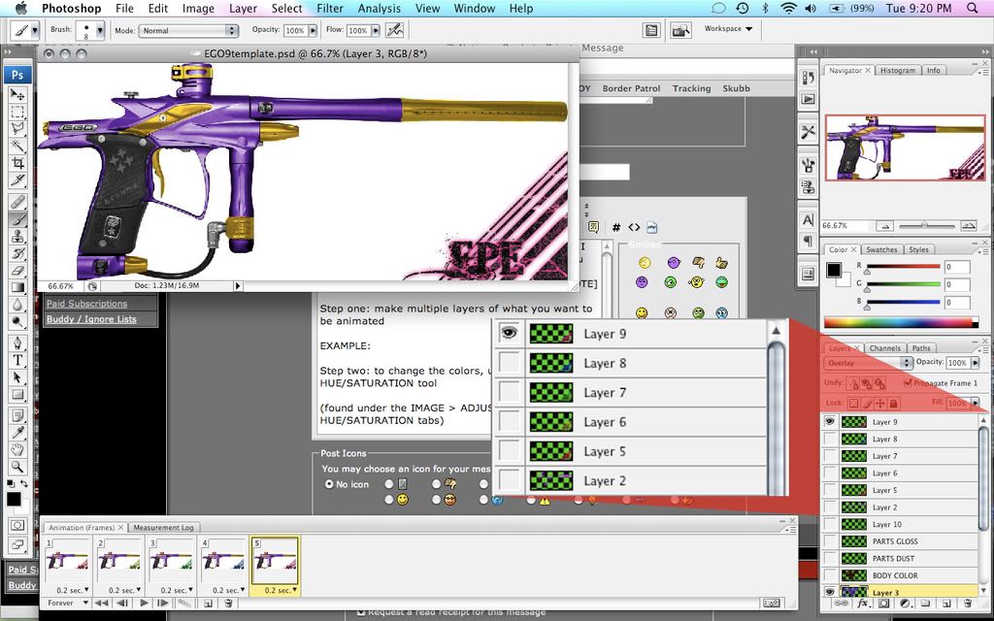
Task: Click the Navigator zoom in button
Action: (x=968, y=225)
